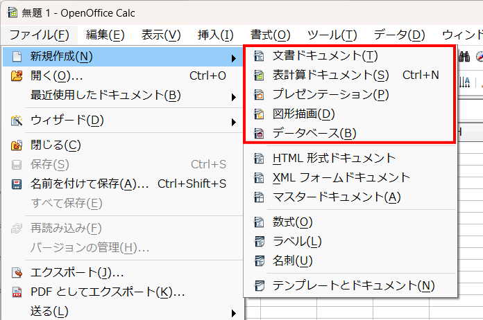The image size is (483, 320).
Task: Choose 開く(O)... menu entry
Action: 123,75
